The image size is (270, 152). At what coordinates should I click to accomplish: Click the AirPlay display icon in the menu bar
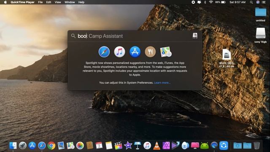coord(199,2)
